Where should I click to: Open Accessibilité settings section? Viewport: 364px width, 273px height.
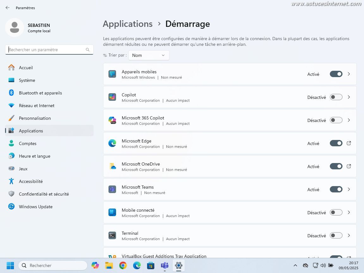tap(49, 181)
